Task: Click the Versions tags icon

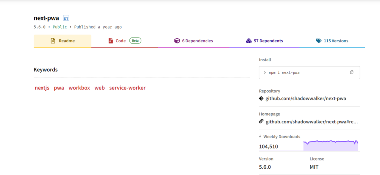Action: click(319, 41)
